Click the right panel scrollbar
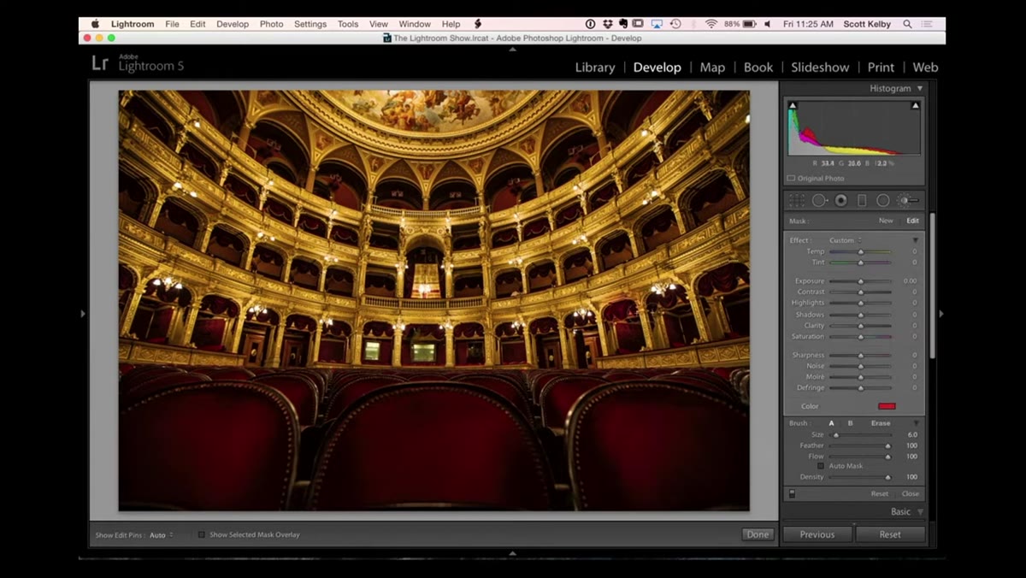Screen dimensions: 1026x578 pos(932,286)
